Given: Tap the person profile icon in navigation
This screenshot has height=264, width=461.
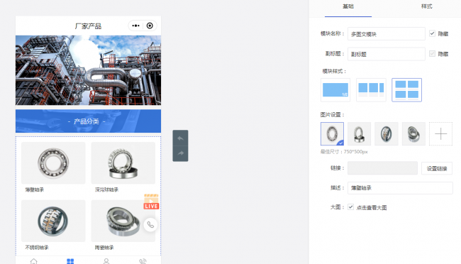Looking at the screenshot, I should [x=106, y=261].
